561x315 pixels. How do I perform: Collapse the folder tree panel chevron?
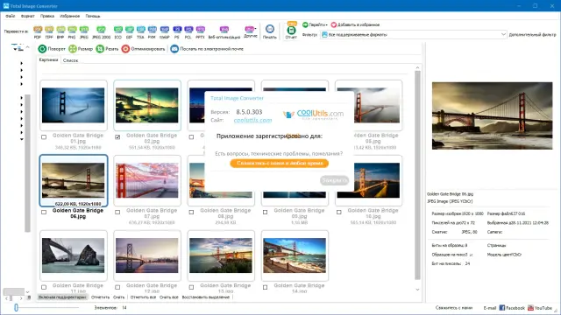click(x=27, y=47)
